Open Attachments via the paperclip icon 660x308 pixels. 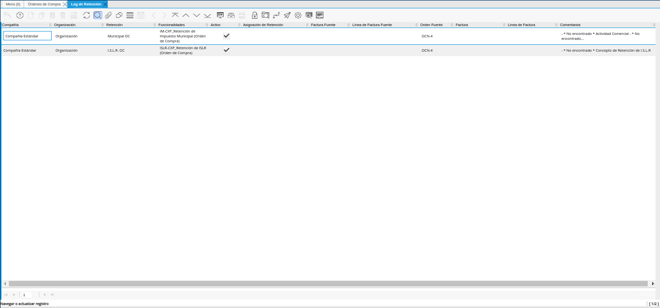[x=108, y=15]
